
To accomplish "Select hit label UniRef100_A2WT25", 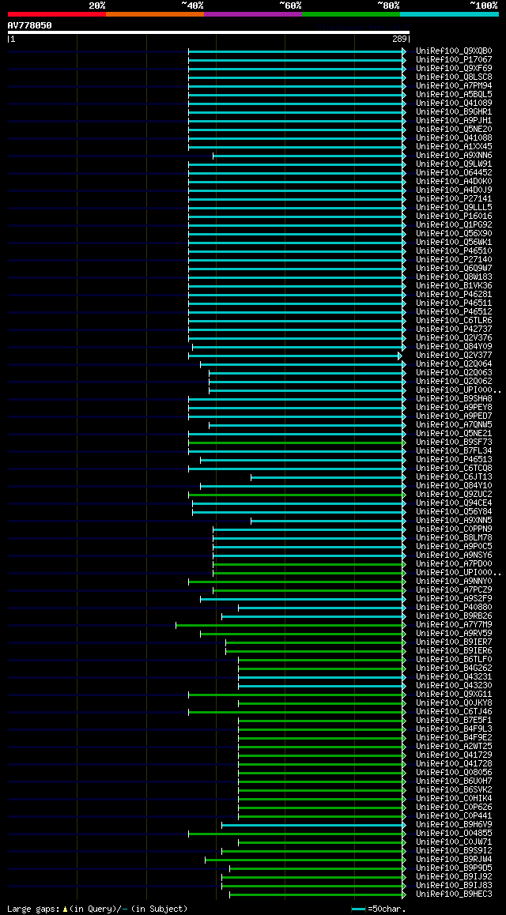I will pyautogui.click(x=454, y=747).
